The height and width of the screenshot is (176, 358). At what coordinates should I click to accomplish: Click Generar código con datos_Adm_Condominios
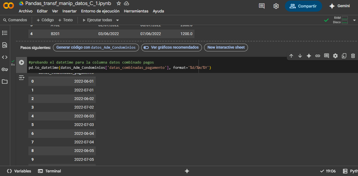[96, 47]
